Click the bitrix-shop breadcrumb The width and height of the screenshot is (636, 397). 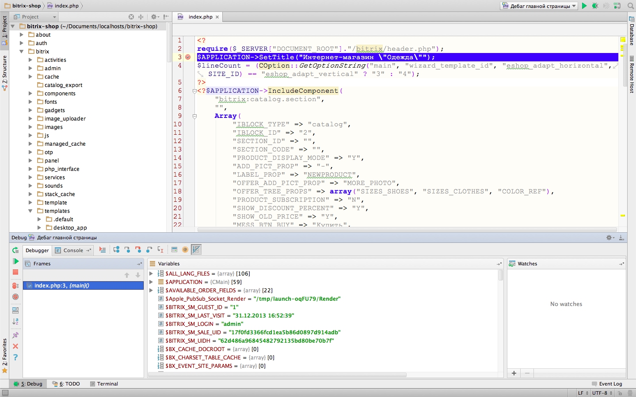23,6
